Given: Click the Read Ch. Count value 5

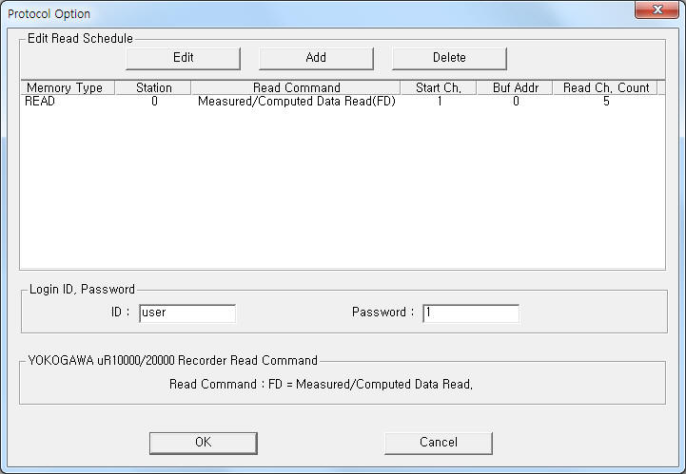Looking at the screenshot, I should 606,102.
